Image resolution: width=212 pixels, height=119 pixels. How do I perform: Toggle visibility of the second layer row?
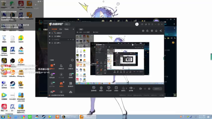pyautogui.click(x=50, y=36)
